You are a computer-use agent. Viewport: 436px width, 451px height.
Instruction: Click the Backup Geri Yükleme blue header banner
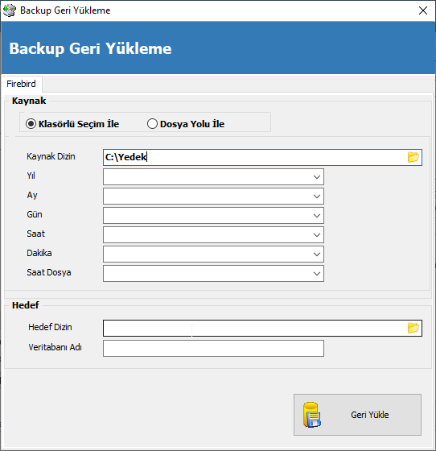click(218, 48)
